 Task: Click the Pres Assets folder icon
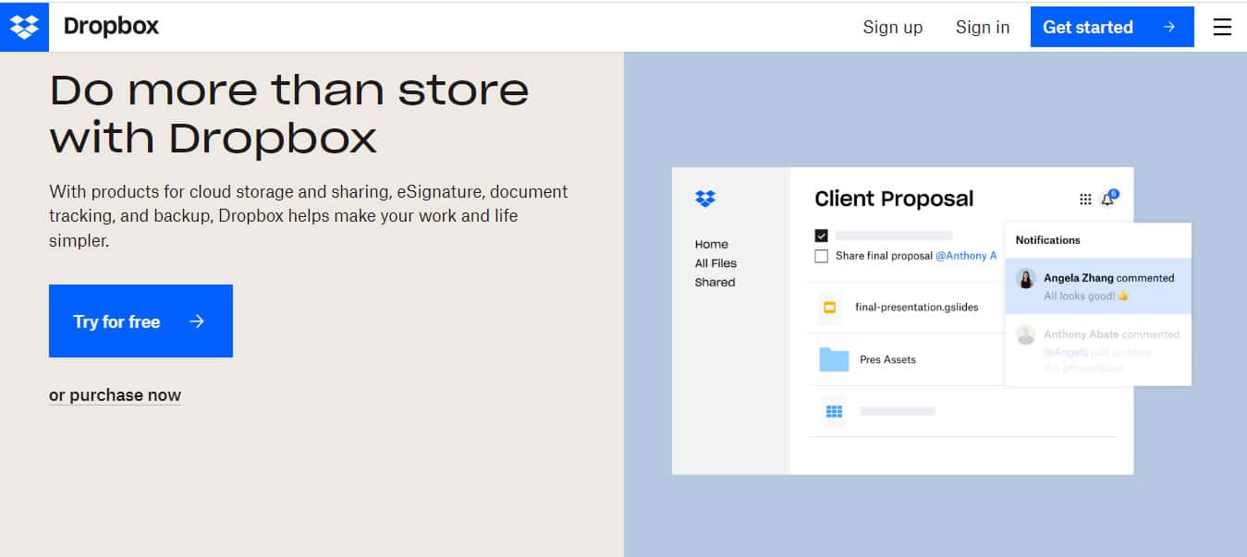[834, 359]
